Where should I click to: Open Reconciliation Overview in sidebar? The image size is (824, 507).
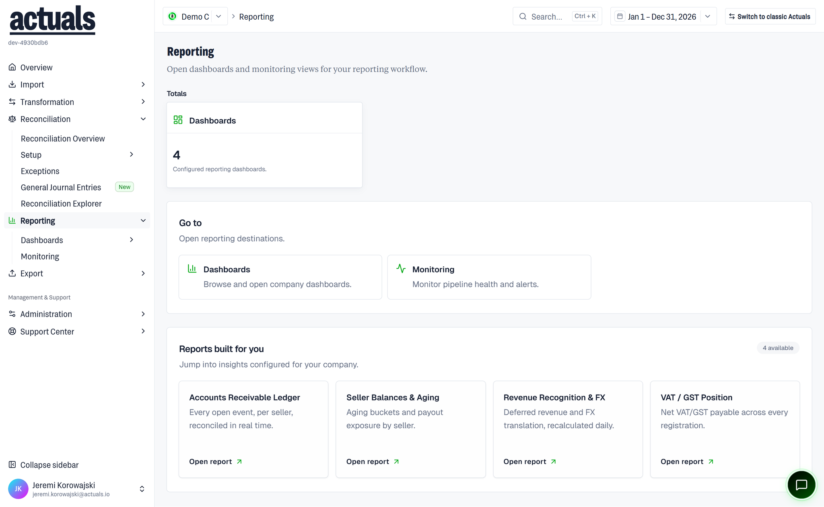tap(63, 139)
